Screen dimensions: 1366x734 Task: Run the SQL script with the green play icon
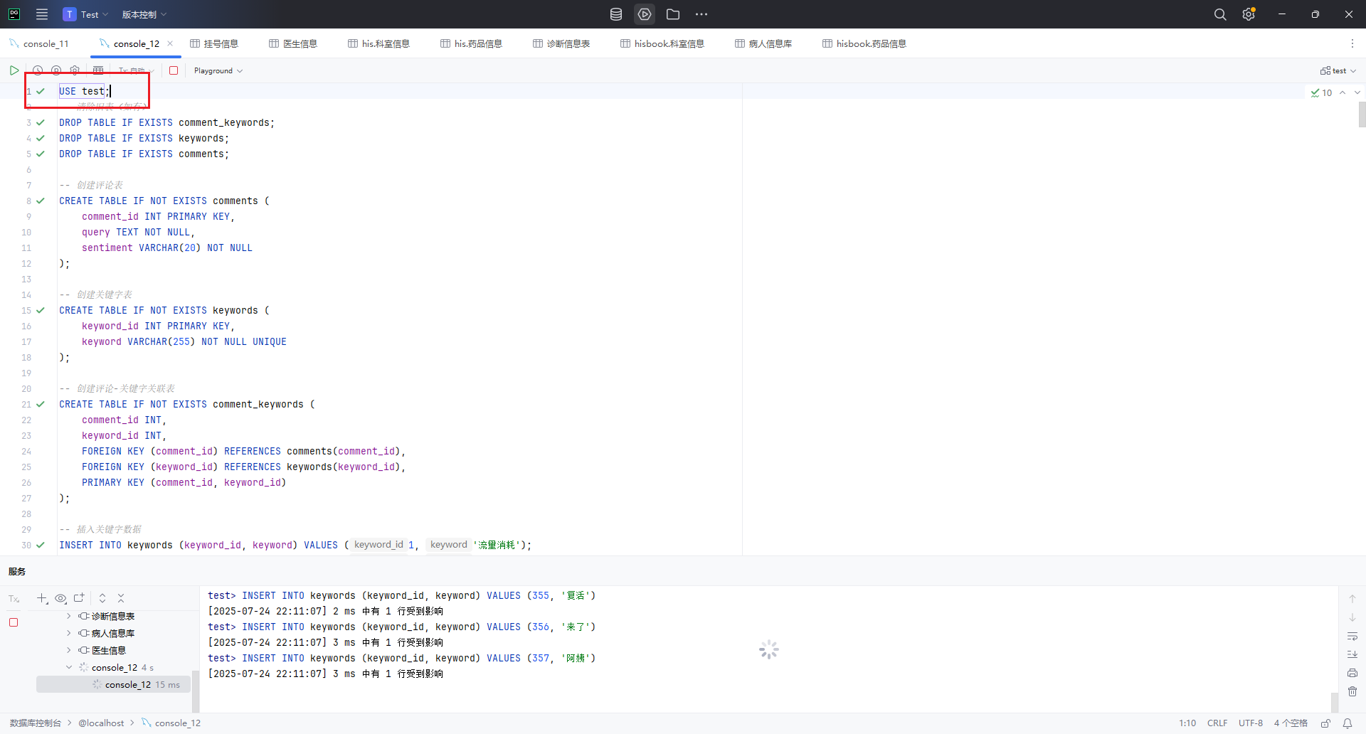(x=14, y=70)
